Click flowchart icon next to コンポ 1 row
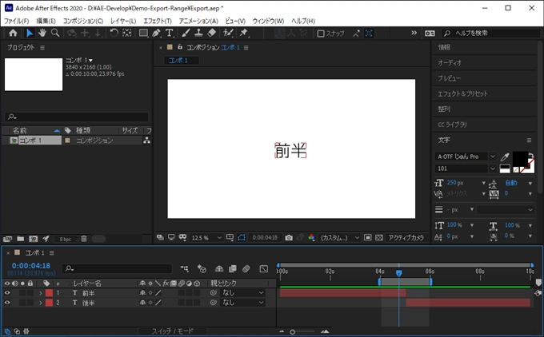This screenshot has width=544, height=337. 146,141
